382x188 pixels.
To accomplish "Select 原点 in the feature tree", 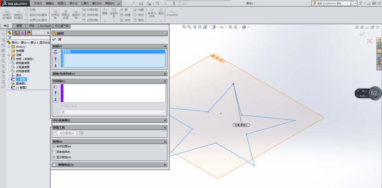I will (18, 76).
